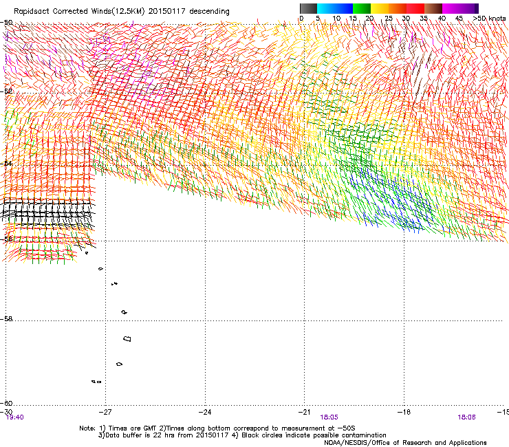Click the '-60' latitude axis label
This screenshot has width=509, height=447.
pyautogui.click(x=6, y=404)
